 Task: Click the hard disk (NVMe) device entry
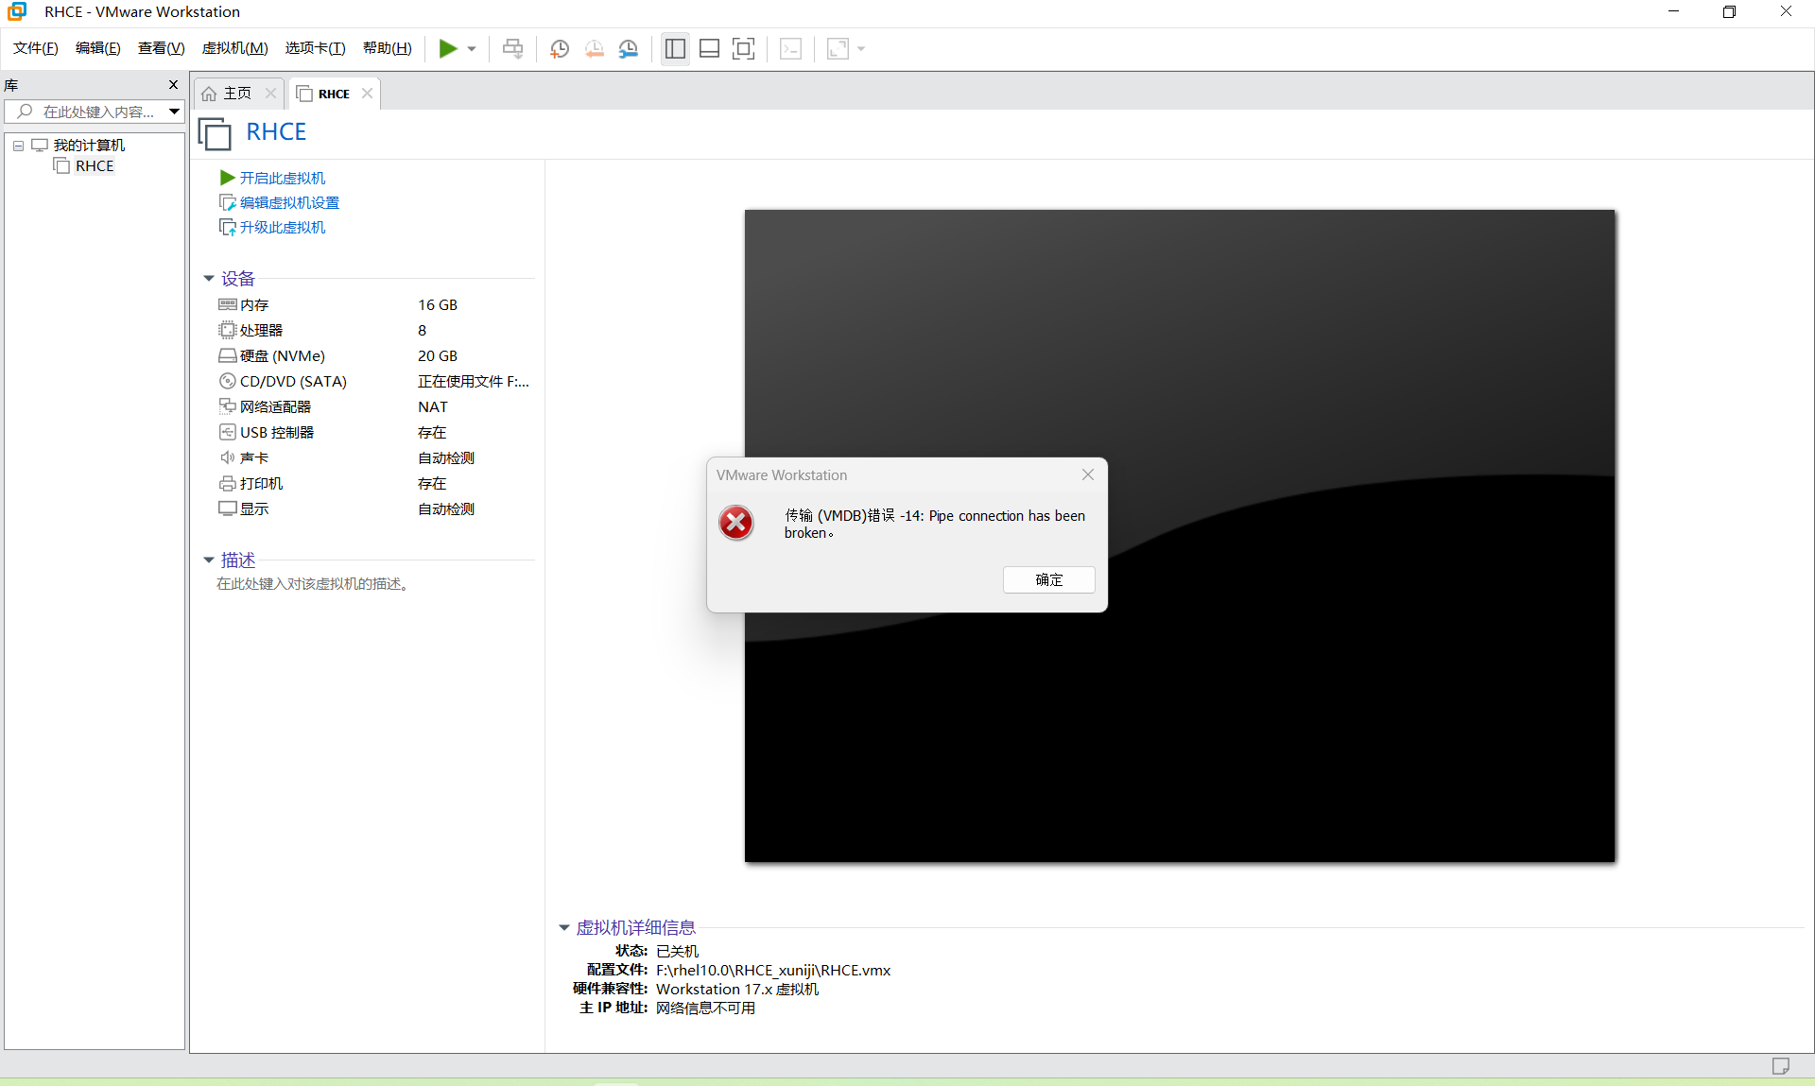click(282, 356)
